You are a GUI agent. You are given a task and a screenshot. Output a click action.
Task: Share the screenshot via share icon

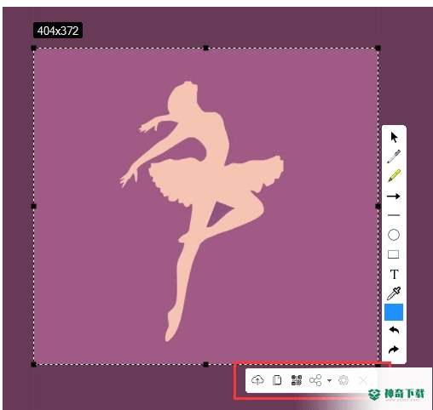[x=315, y=380]
